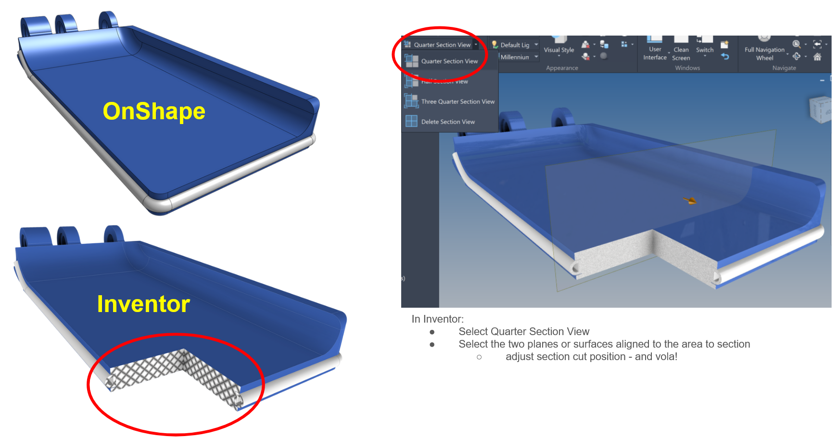
Task: Click the Zoom magnifier icon
Action: 797,44
